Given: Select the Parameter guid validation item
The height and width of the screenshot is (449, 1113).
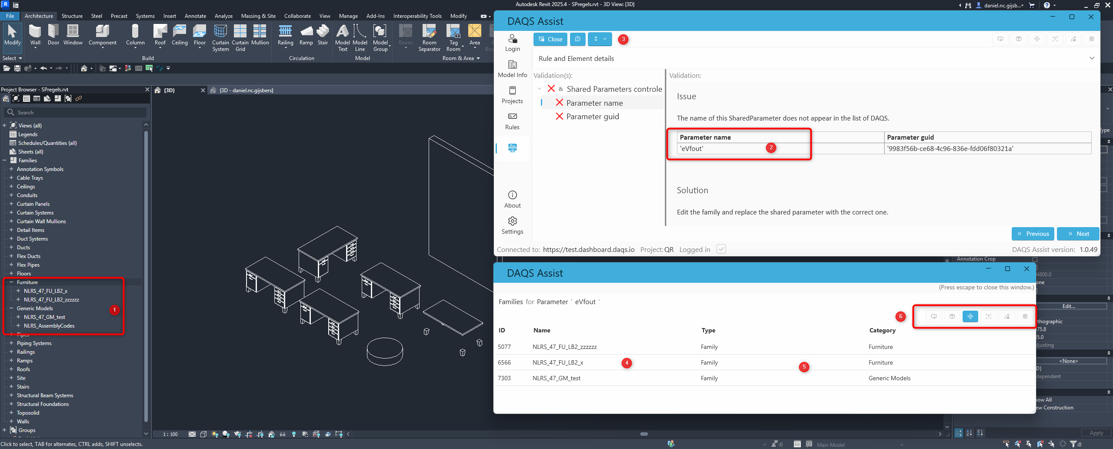Looking at the screenshot, I should coord(592,117).
